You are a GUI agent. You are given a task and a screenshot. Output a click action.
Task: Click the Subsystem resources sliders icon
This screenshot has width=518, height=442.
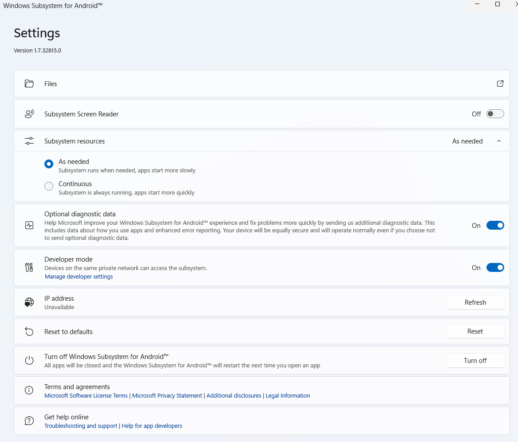(x=29, y=141)
